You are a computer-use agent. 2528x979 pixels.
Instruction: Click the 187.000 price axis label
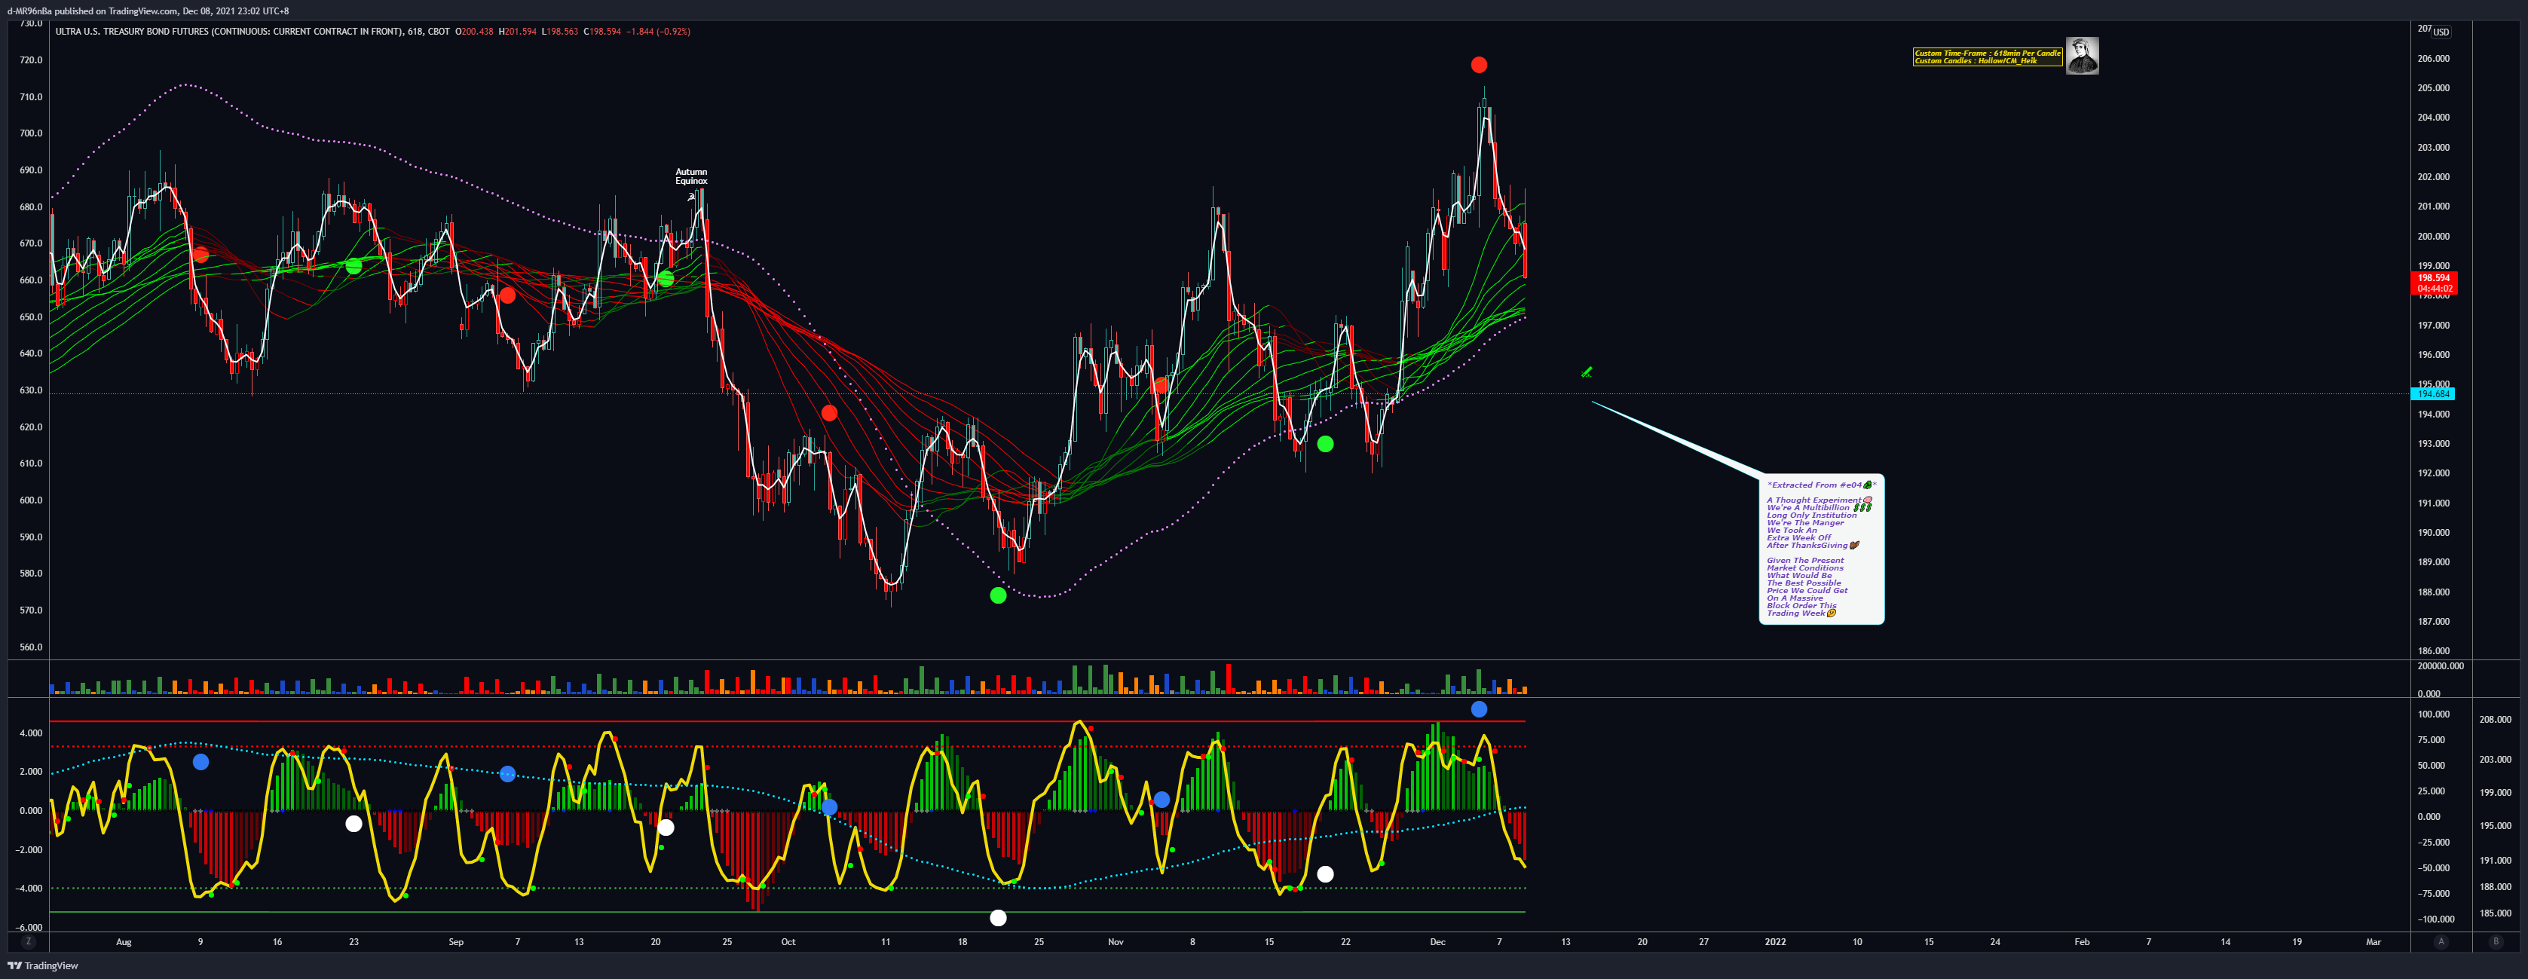pos(2433,622)
